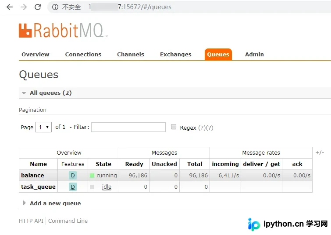
Task: Click the second (?) Regex help link
Action: (210, 128)
